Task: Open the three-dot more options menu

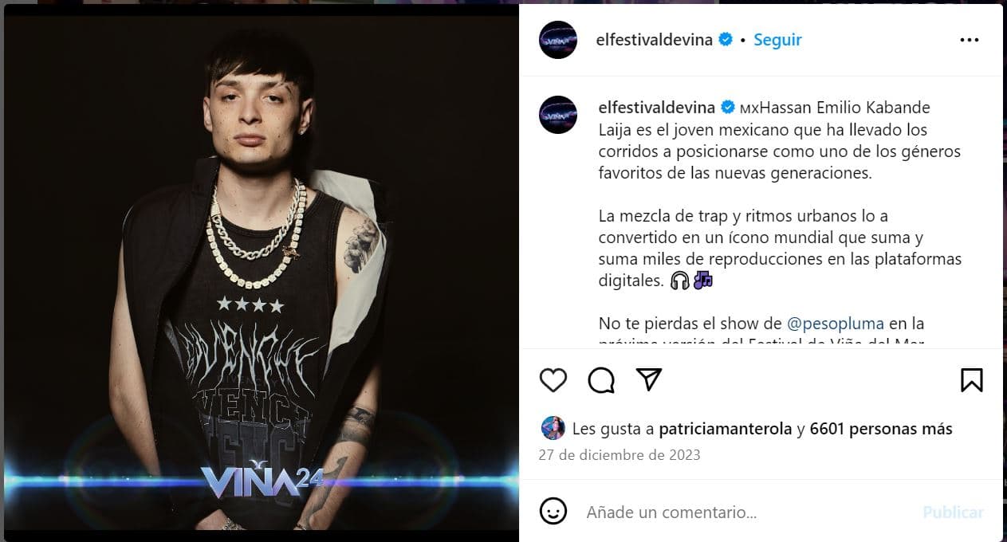Action: (969, 40)
